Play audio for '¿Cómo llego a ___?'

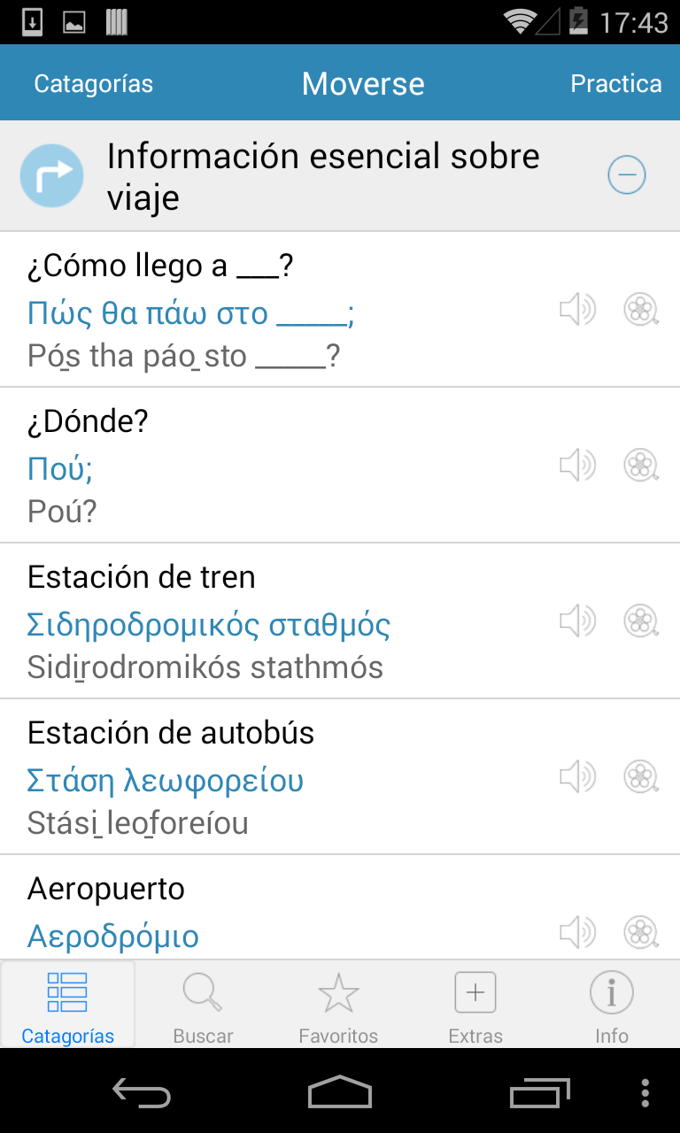pos(577,310)
